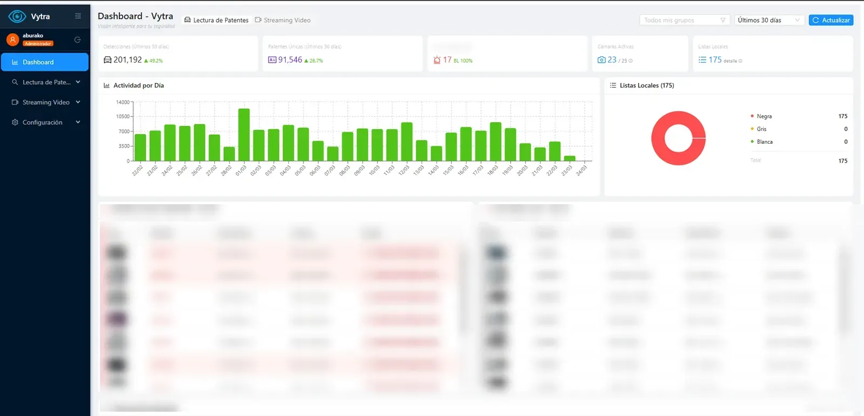Viewport: 864px width, 416px height.
Task: Click the car icon beside 201,192
Action: pos(107,60)
